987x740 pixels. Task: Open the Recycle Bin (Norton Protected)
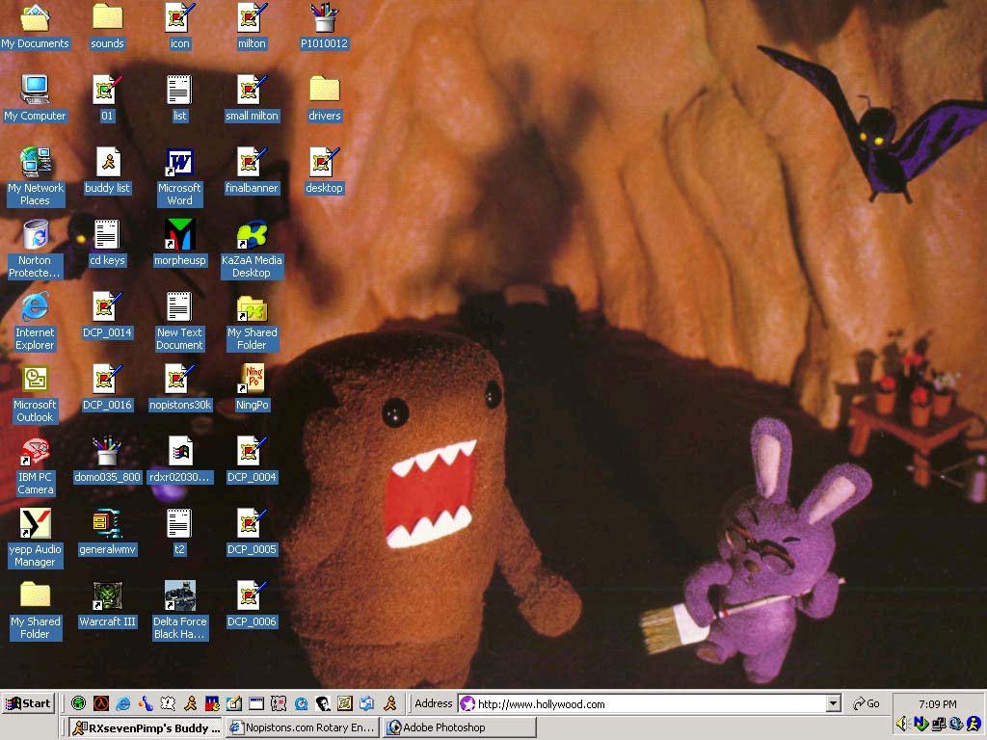pyautogui.click(x=35, y=235)
